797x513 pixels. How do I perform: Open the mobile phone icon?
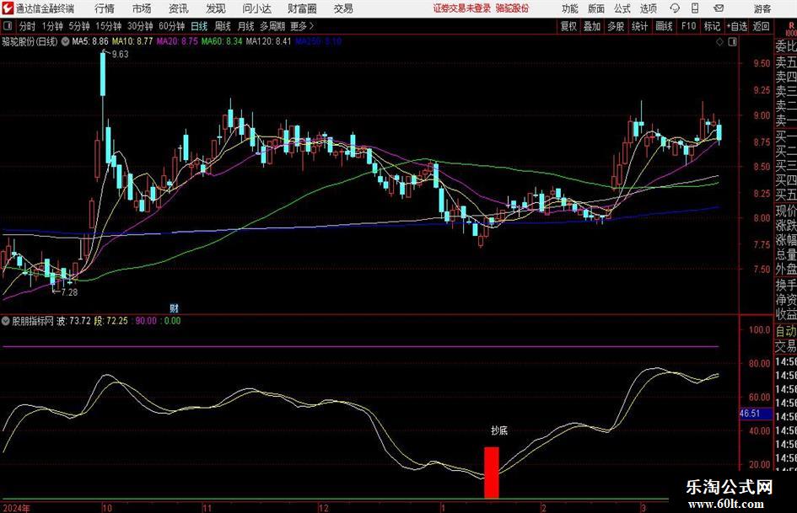coord(695,8)
